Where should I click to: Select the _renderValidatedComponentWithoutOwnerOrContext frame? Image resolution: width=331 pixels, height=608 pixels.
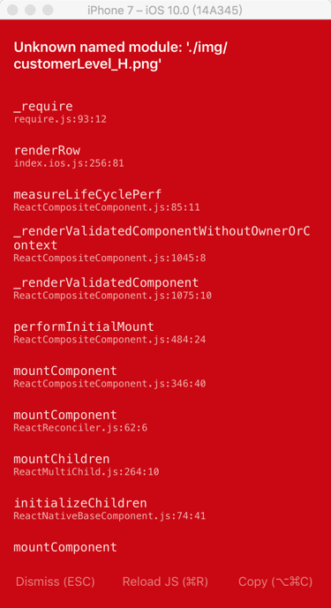coord(165,244)
